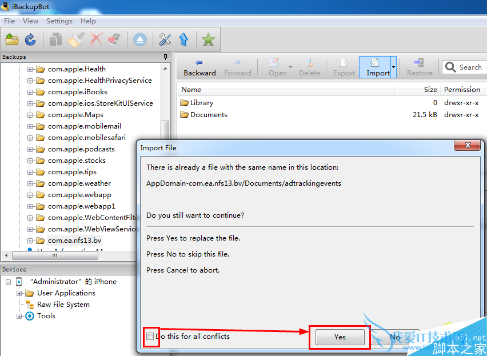Select com.apple.ios.StoreKitUIService folder
Viewport: 487px width, 356px height.
tap(101, 103)
